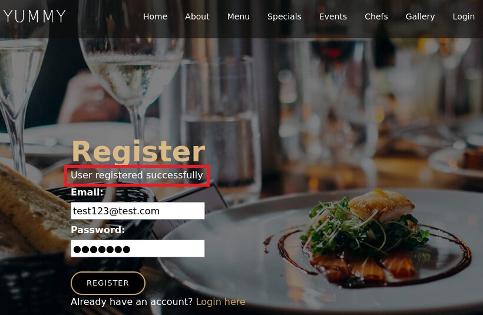Open the About nav link

(x=197, y=16)
